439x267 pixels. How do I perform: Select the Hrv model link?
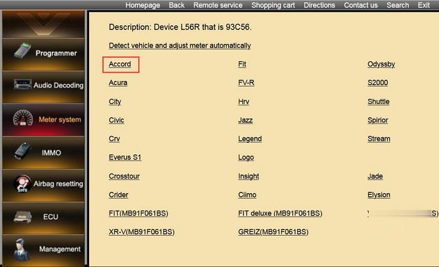tap(243, 102)
